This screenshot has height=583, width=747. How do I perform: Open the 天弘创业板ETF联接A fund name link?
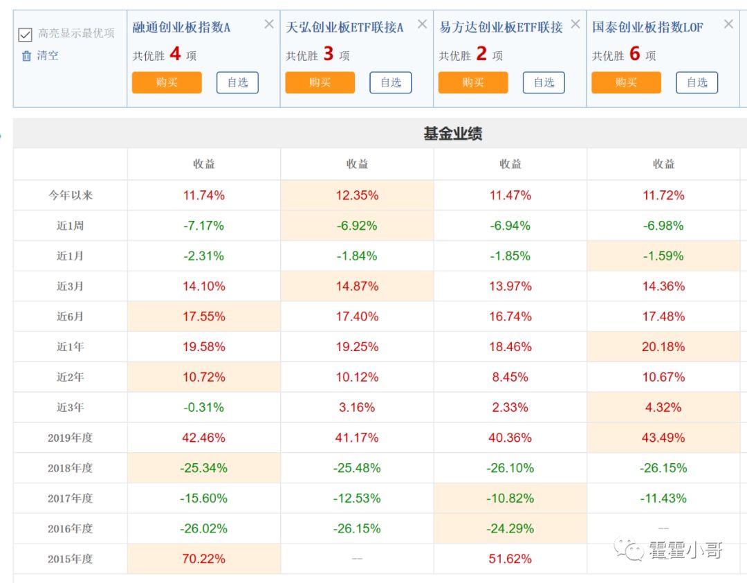coord(344,28)
